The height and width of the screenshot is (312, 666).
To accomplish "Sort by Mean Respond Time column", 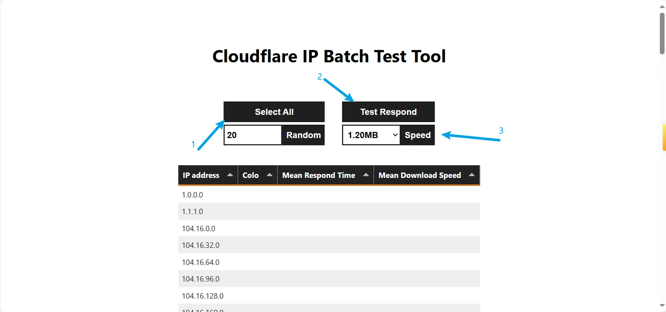I will (325, 175).
